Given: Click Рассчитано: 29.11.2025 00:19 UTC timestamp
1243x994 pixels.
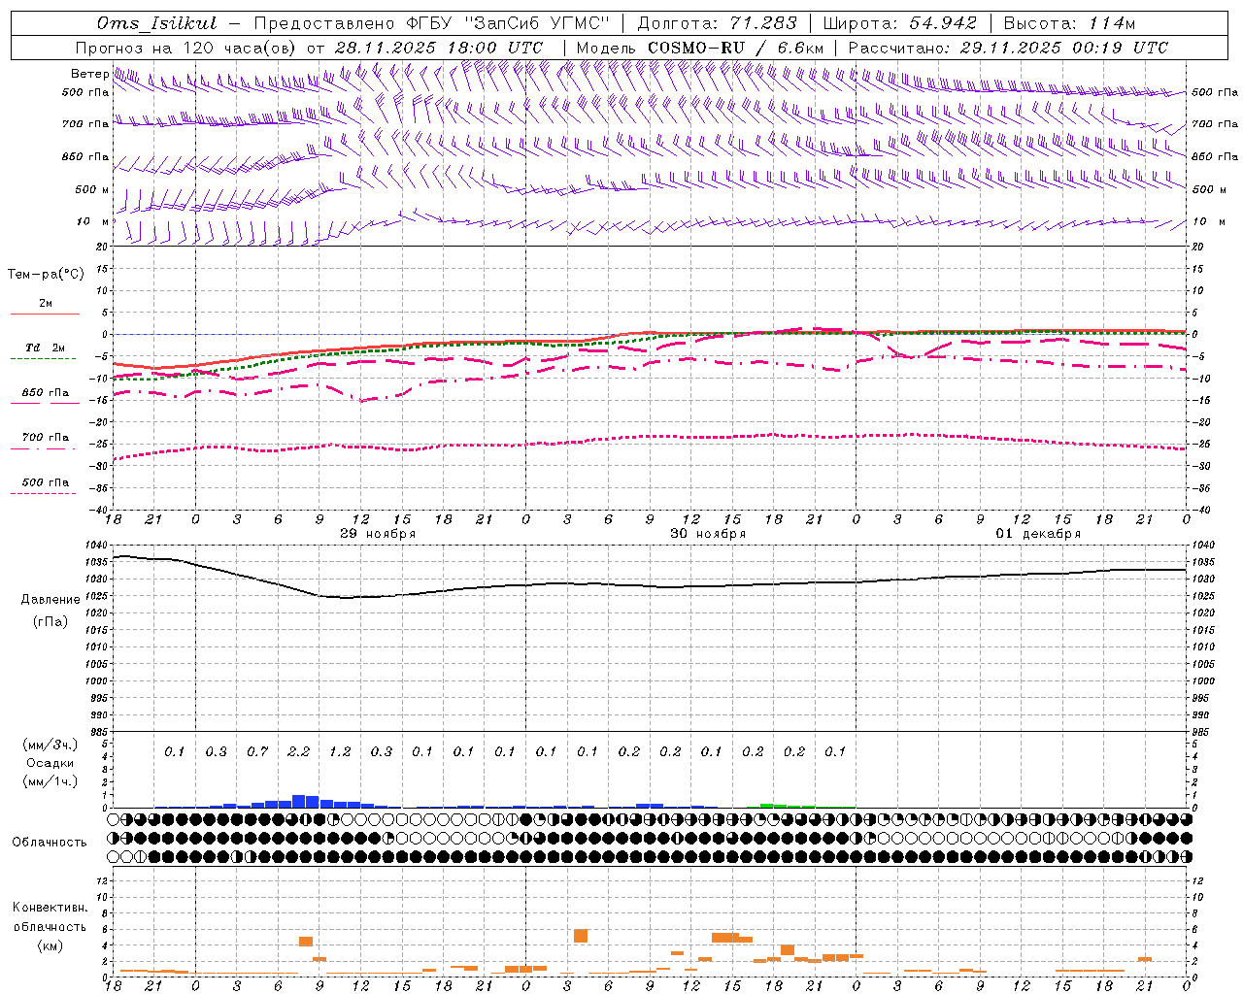Looking at the screenshot, I should tap(1008, 48).
